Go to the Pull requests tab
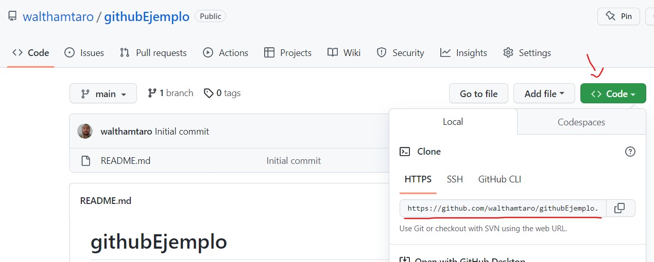 pyautogui.click(x=153, y=52)
